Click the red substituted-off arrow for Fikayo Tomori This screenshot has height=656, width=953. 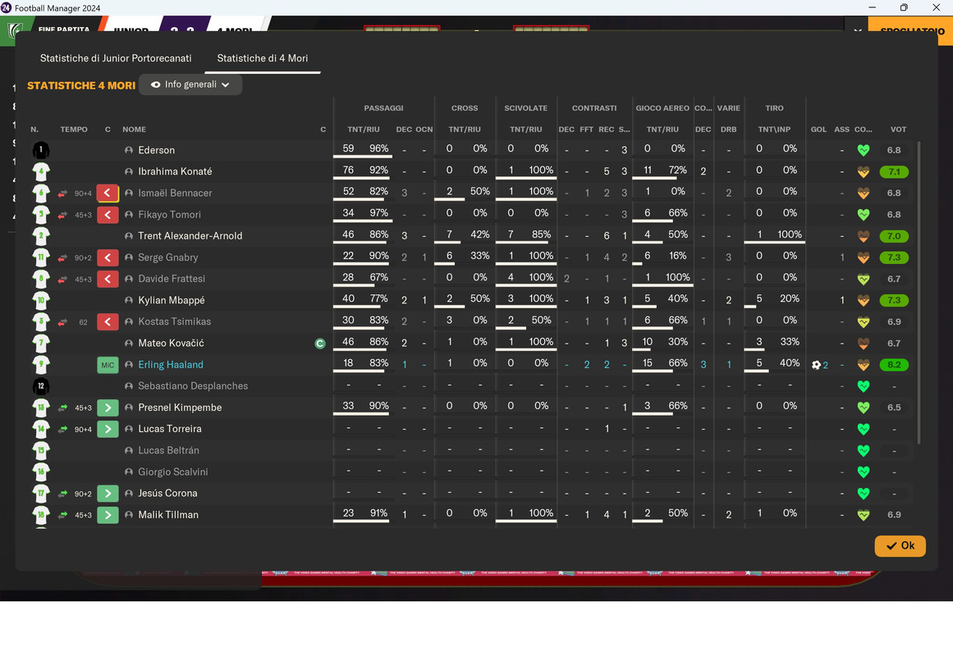click(x=108, y=214)
